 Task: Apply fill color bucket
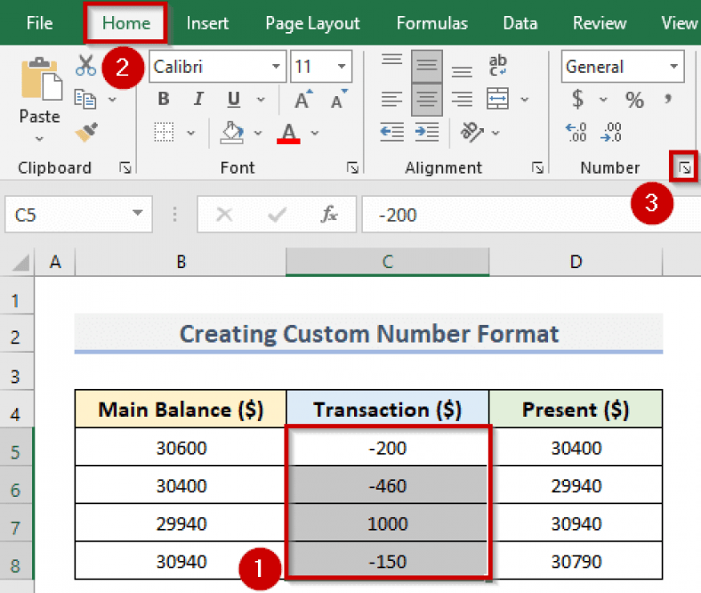(x=232, y=133)
